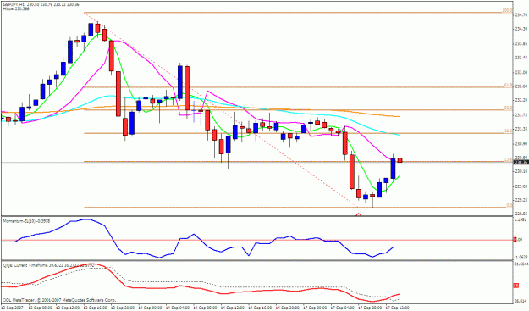The image size is (529, 311).
Task: Select the 50.0 Fibonacci level label
Action: point(509,108)
